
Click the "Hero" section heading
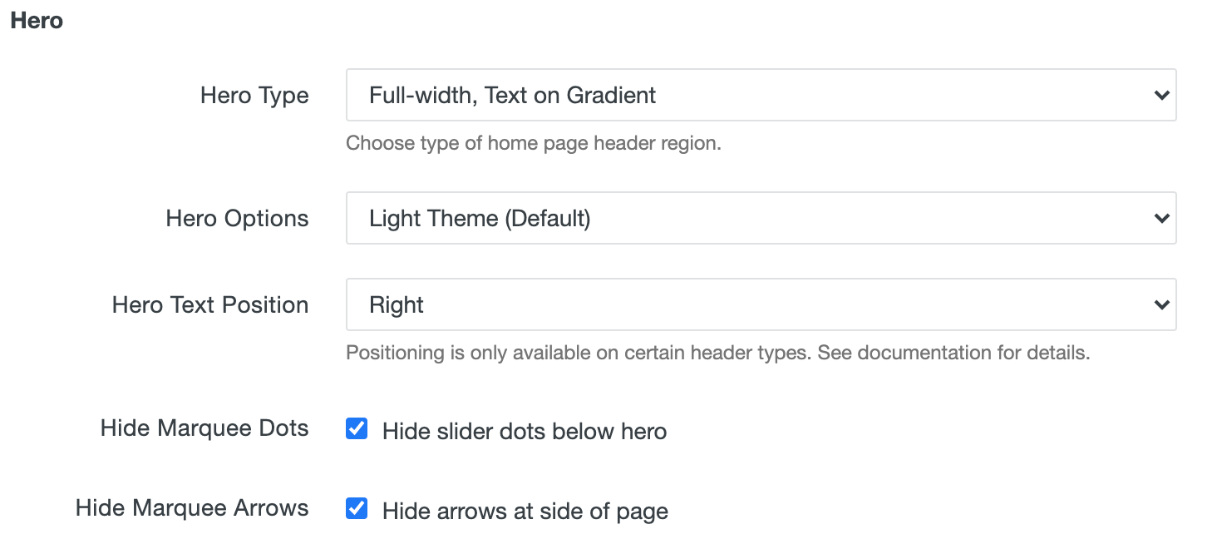[x=37, y=21]
